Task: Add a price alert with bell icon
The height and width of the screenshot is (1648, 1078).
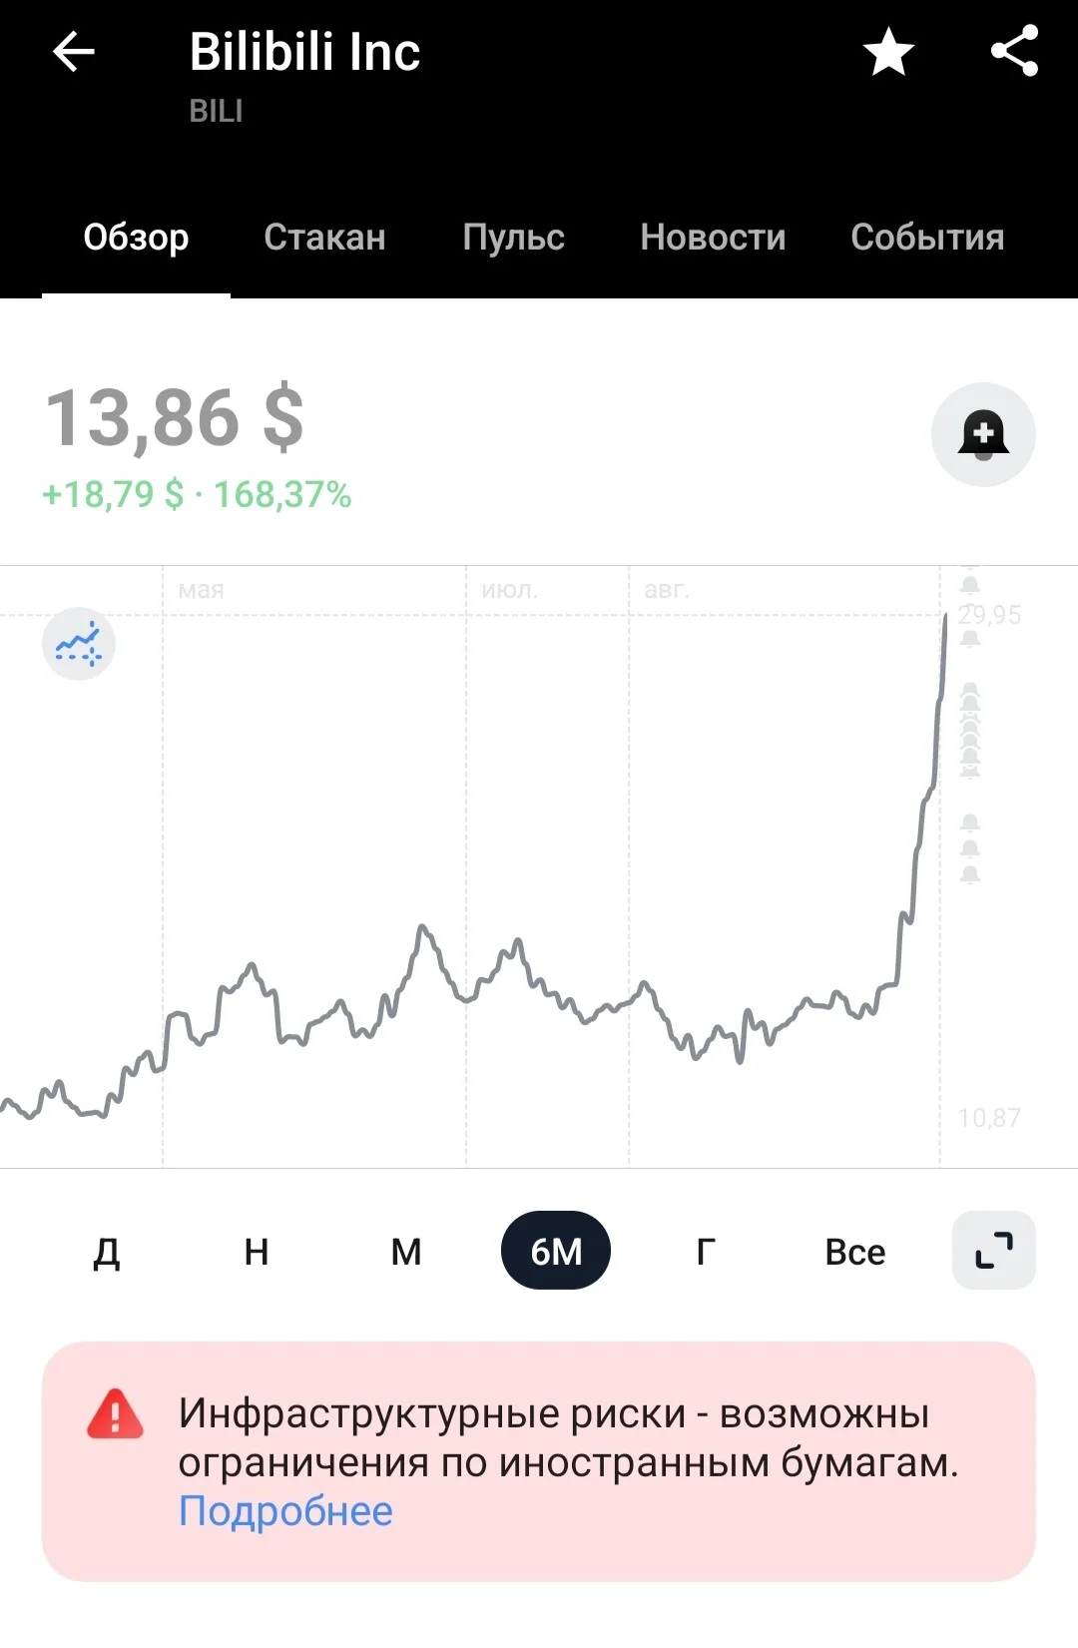Action: pyautogui.click(x=983, y=434)
